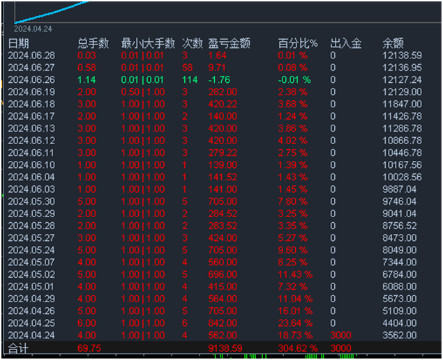Select the 盈亏金额 column header
Image resolution: width=443 pixels, height=360 pixels.
pos(230,43)
